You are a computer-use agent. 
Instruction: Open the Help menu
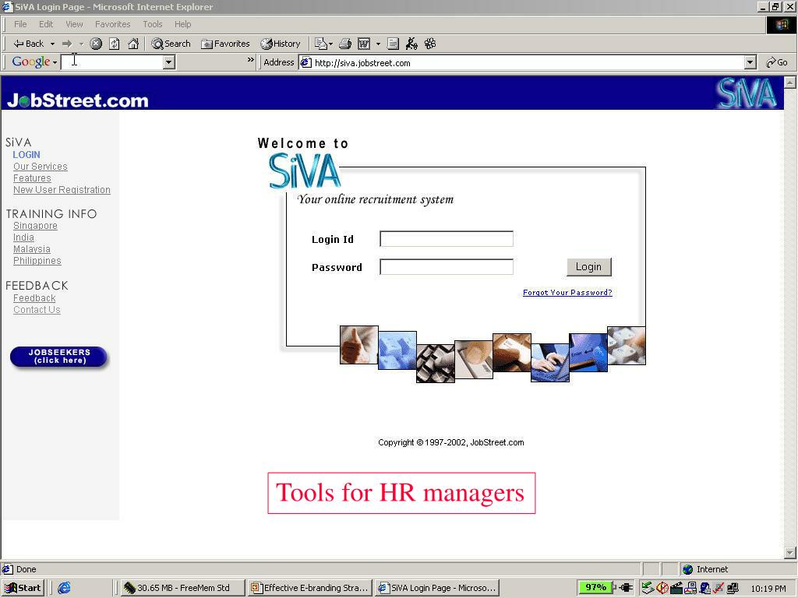182,24
